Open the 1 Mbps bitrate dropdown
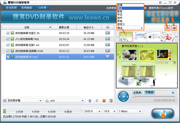 click(x=130, y=111)
